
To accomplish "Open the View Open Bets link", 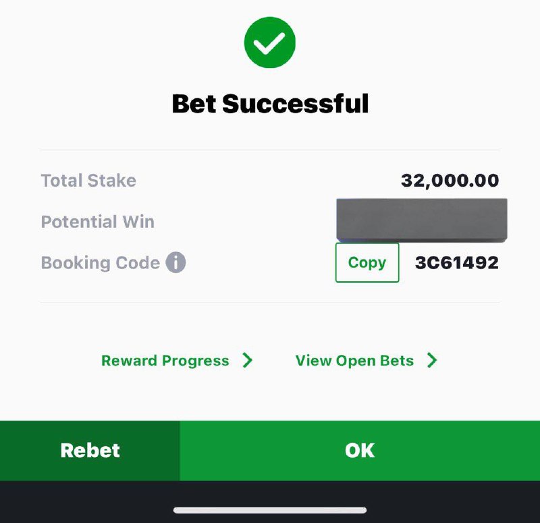I will tap(354, 361).
